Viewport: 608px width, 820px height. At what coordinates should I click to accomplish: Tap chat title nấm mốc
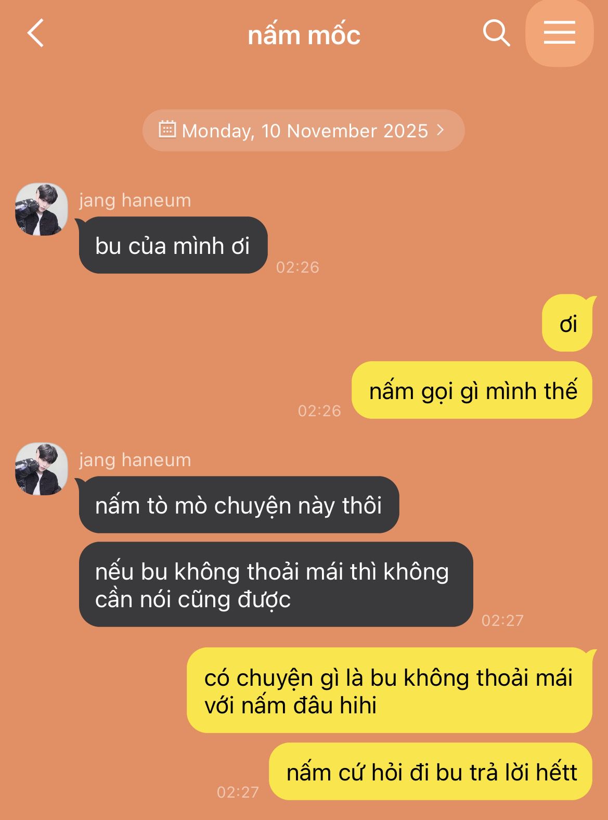click(304, 35)
